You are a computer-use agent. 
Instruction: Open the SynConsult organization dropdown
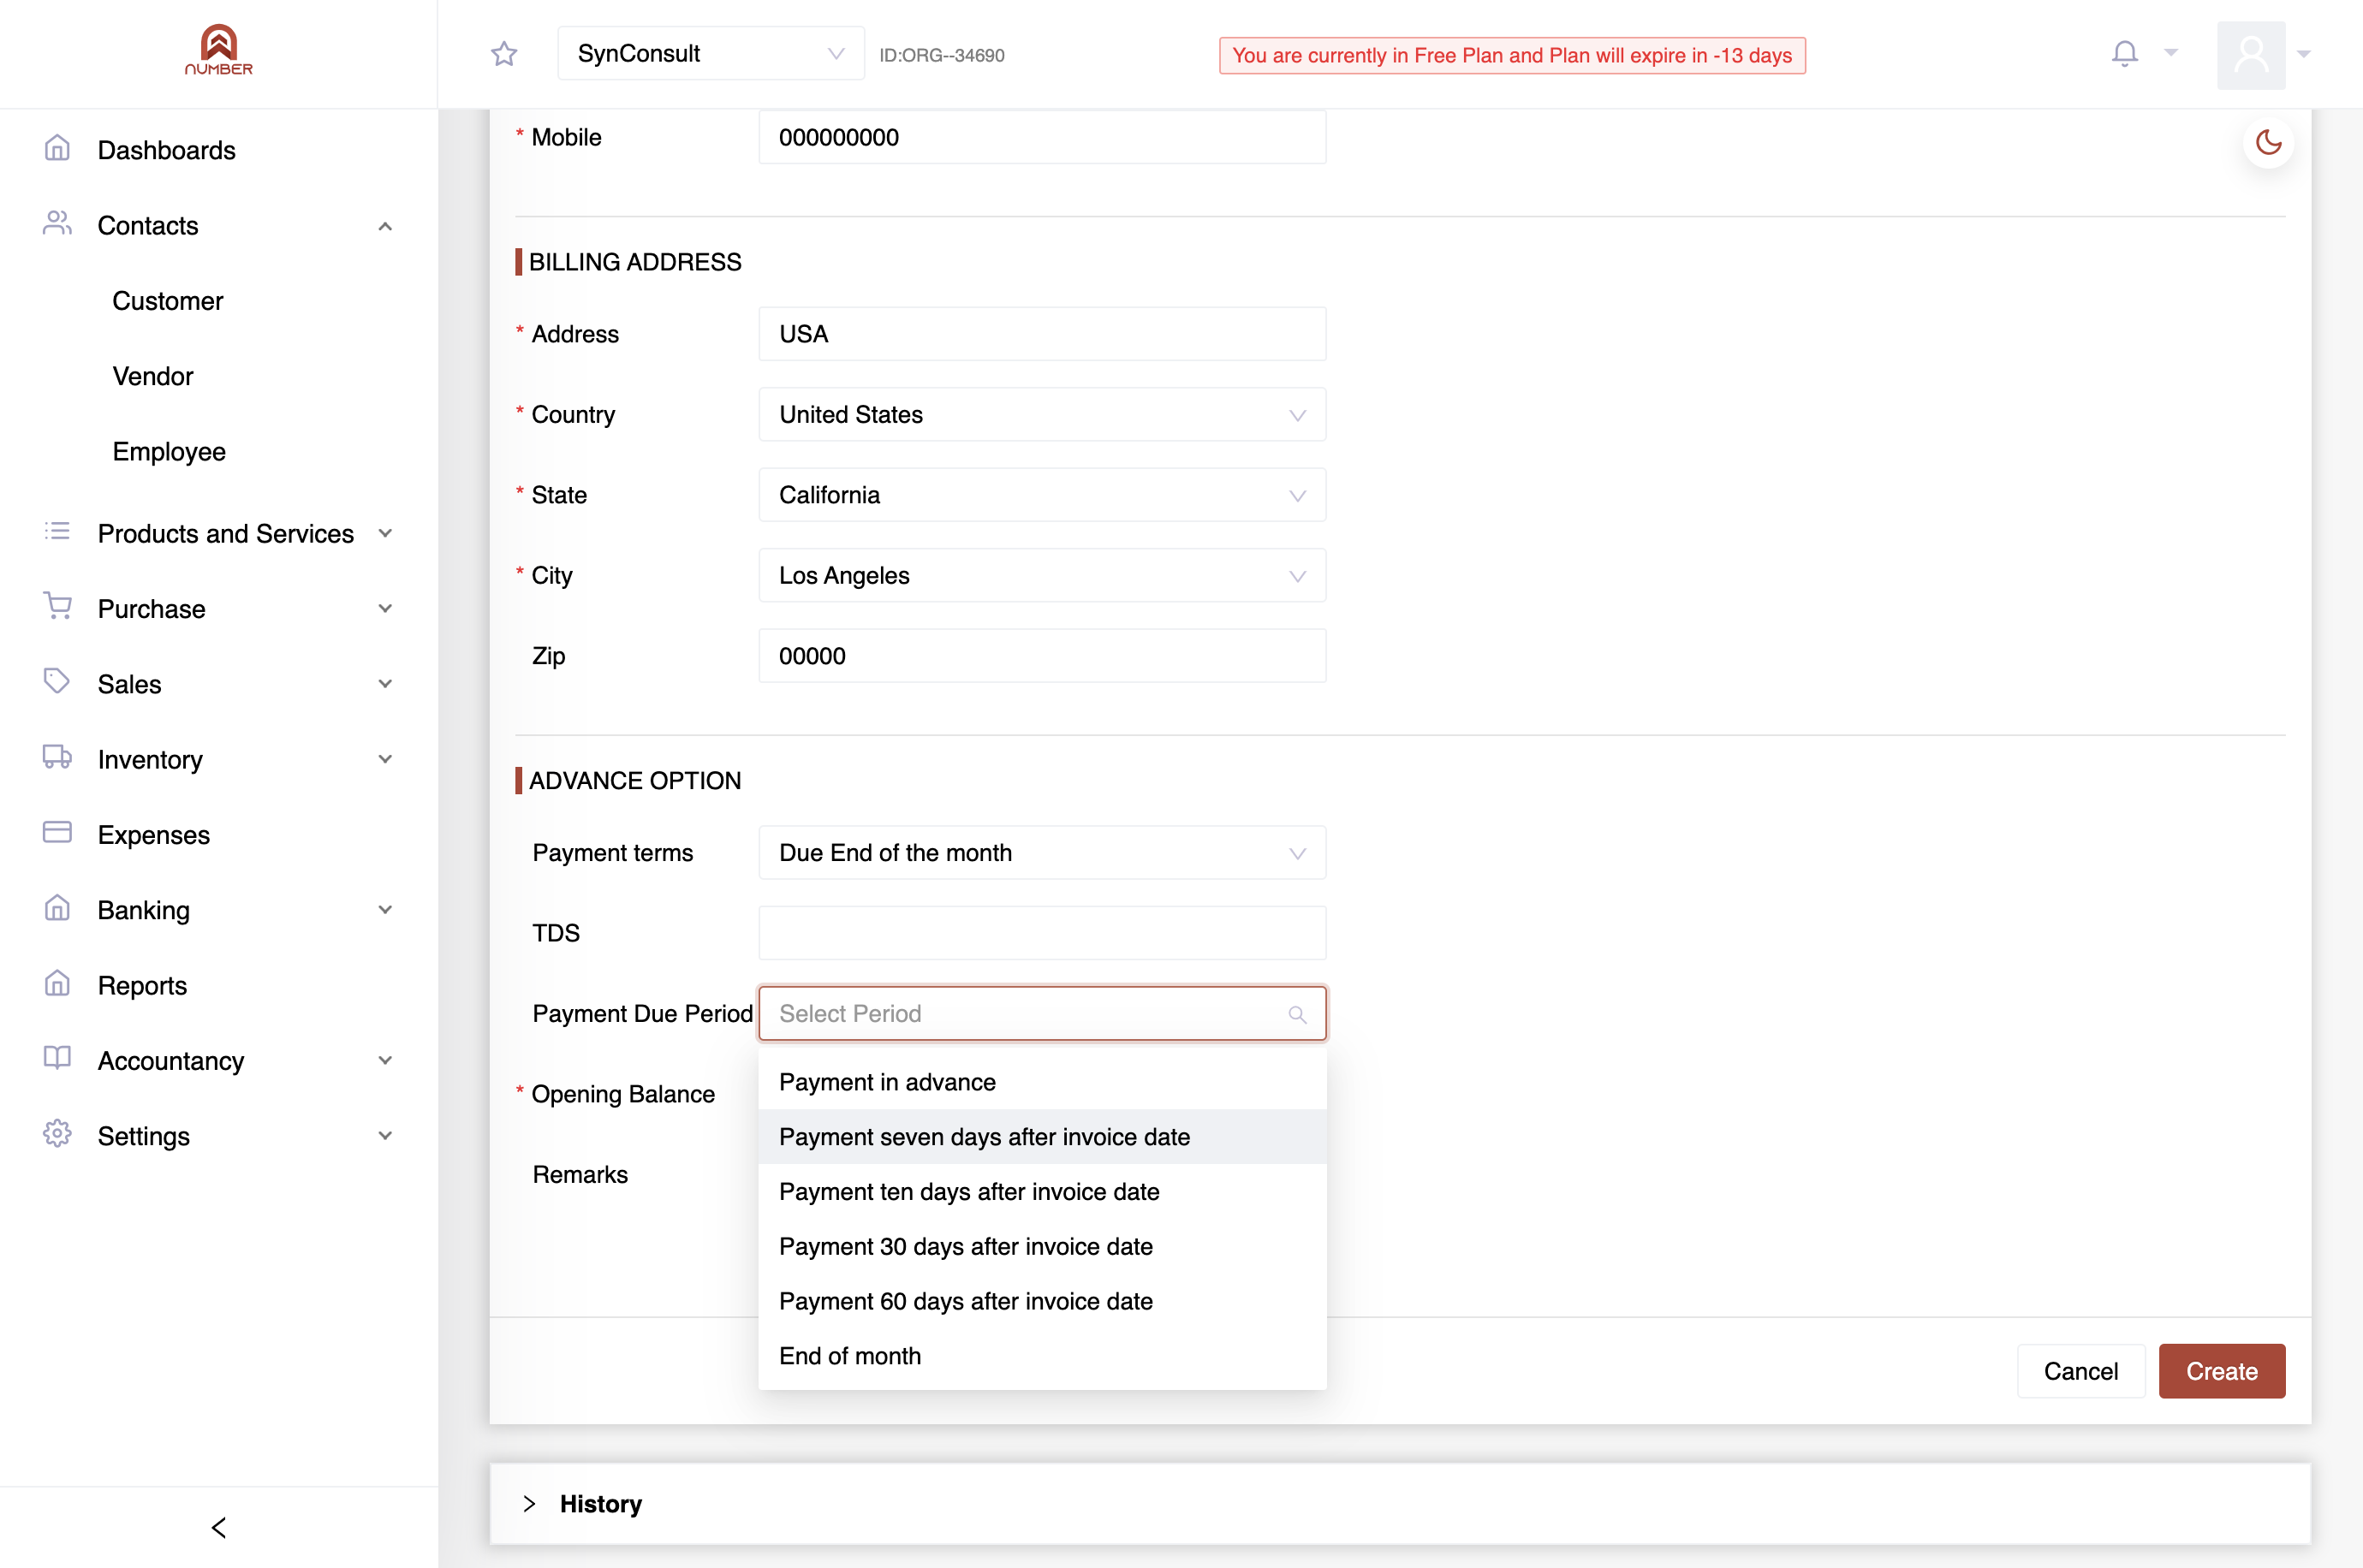coord(710,54)
